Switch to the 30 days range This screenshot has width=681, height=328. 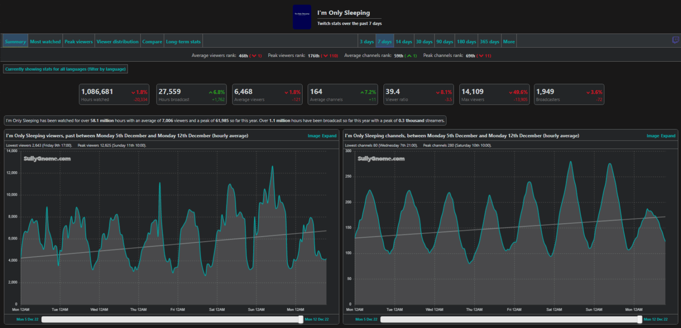coord(424,42)
